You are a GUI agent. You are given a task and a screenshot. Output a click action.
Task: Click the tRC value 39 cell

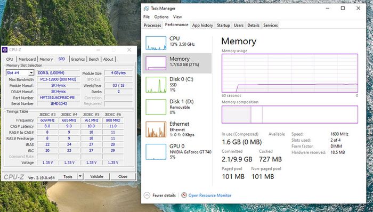pos(113,150)
